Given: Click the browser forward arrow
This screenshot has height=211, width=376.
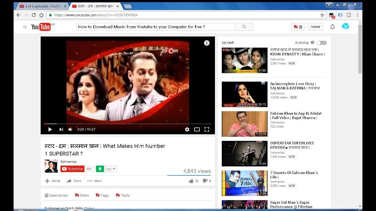Looking at the screenshot, I should (x=26, y=15).
